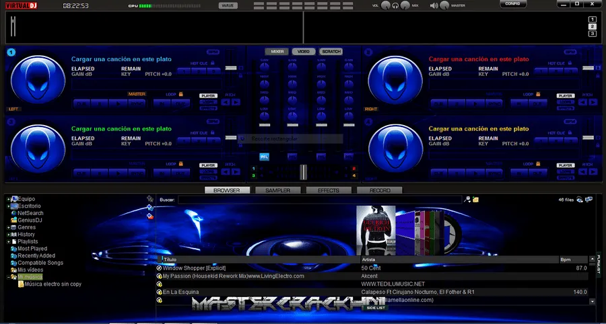
Task: Open the EFFECTS tab
Action: tap(329, 190)
